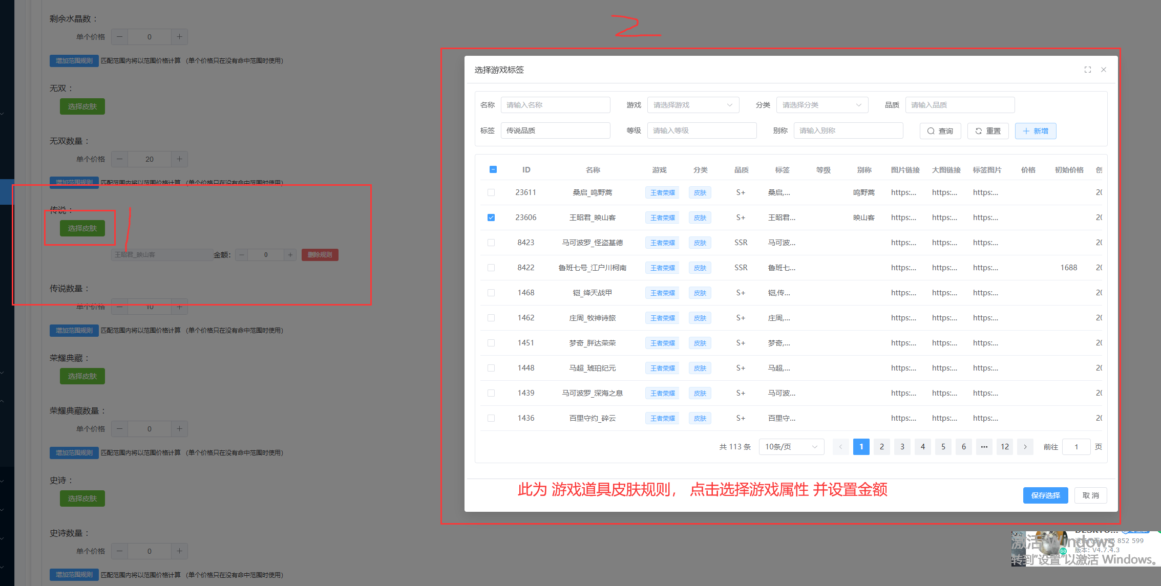
Task: Check the row 1451 梦奇_胖达荣荣
Action: [491, 343]
